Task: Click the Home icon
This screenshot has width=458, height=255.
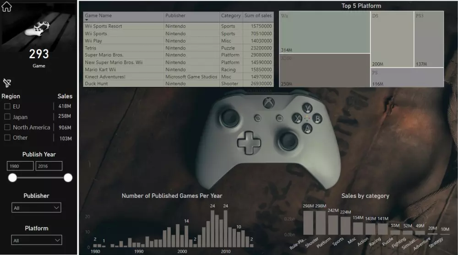Action: coord(6,7)
